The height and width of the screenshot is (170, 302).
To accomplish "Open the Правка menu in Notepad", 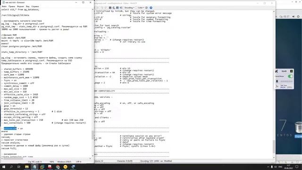I will 11,6.
